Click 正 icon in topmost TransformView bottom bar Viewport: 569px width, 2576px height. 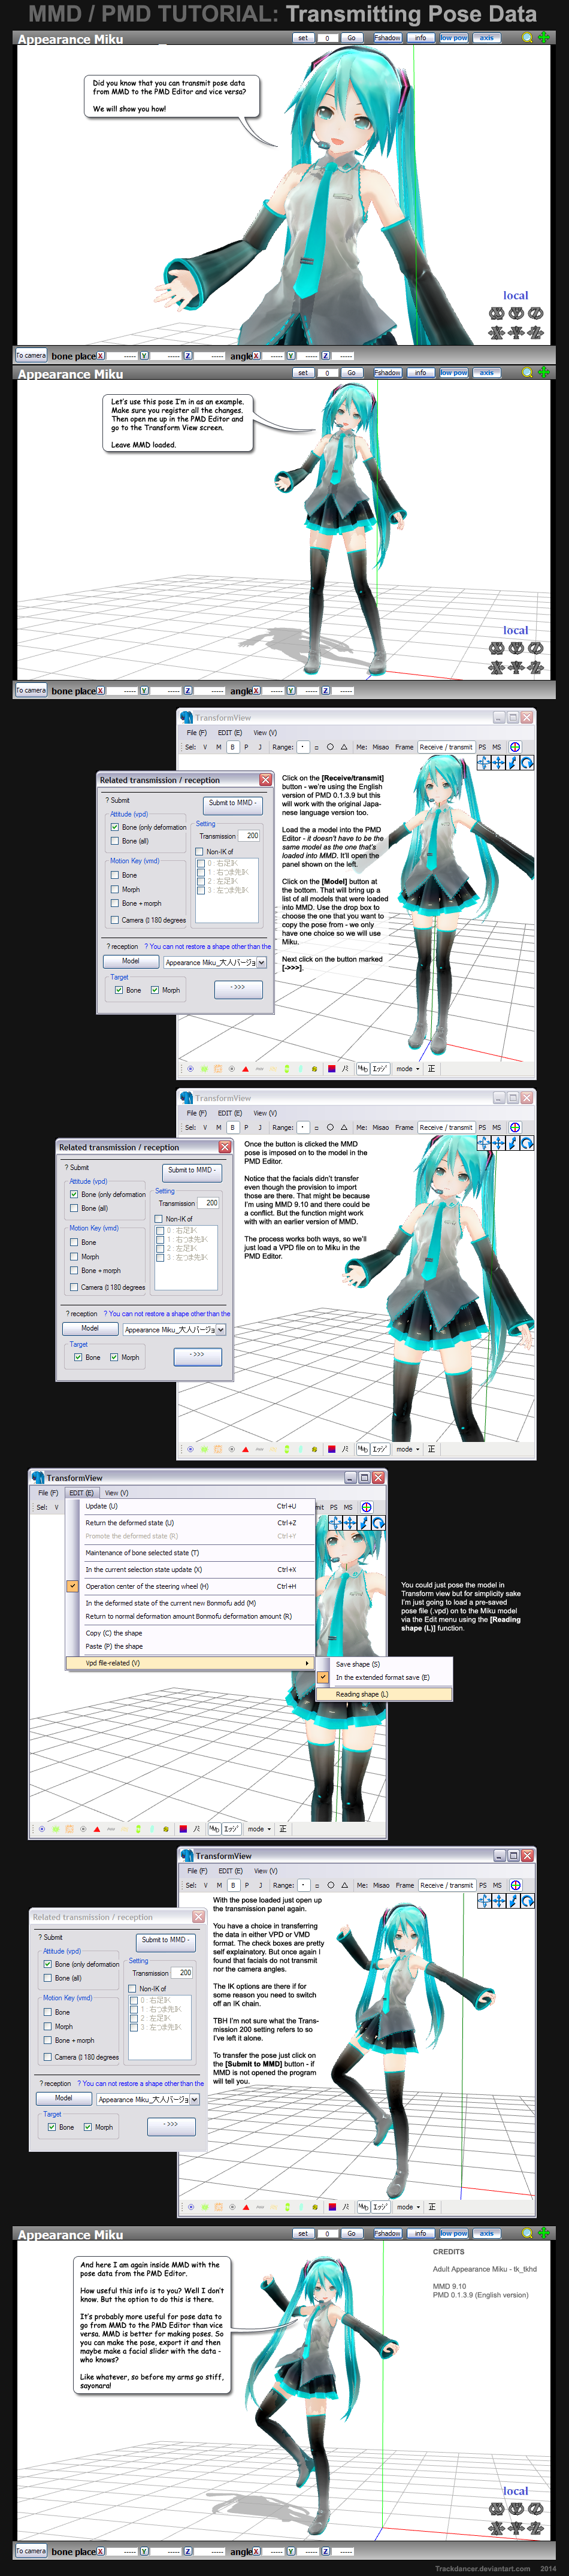pos(431,1069)
